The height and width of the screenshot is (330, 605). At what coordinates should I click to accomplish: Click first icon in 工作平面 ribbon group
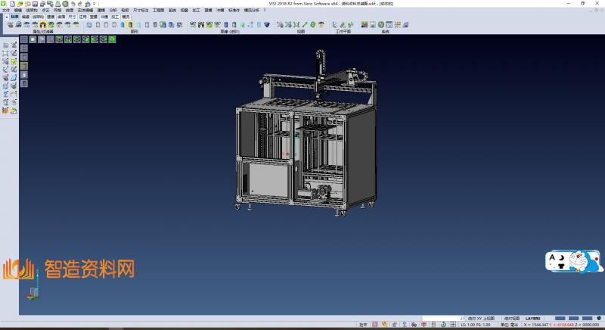[334, 25]
